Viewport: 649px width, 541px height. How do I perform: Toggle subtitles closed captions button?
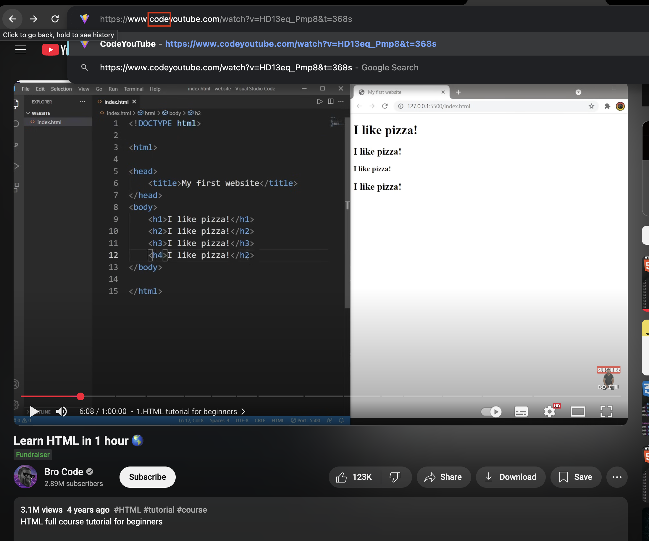coord(521,412)
